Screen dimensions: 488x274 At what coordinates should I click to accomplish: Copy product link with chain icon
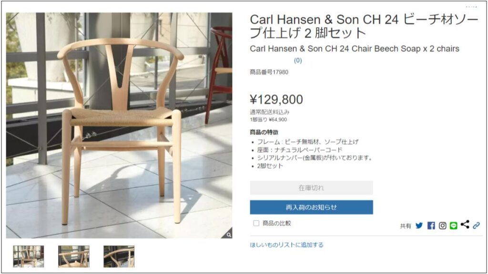pyautogui.click(x=476, y=225)
